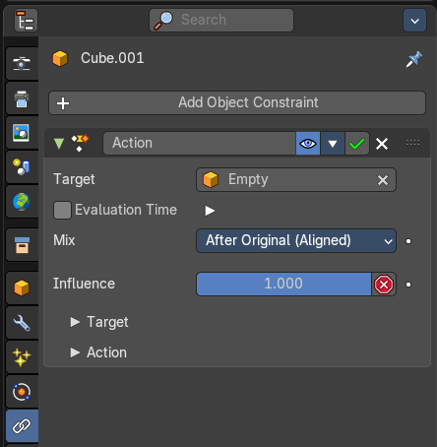
Task: Open the constraint extras dropdown arrow
Action: [x=333, y=144]
